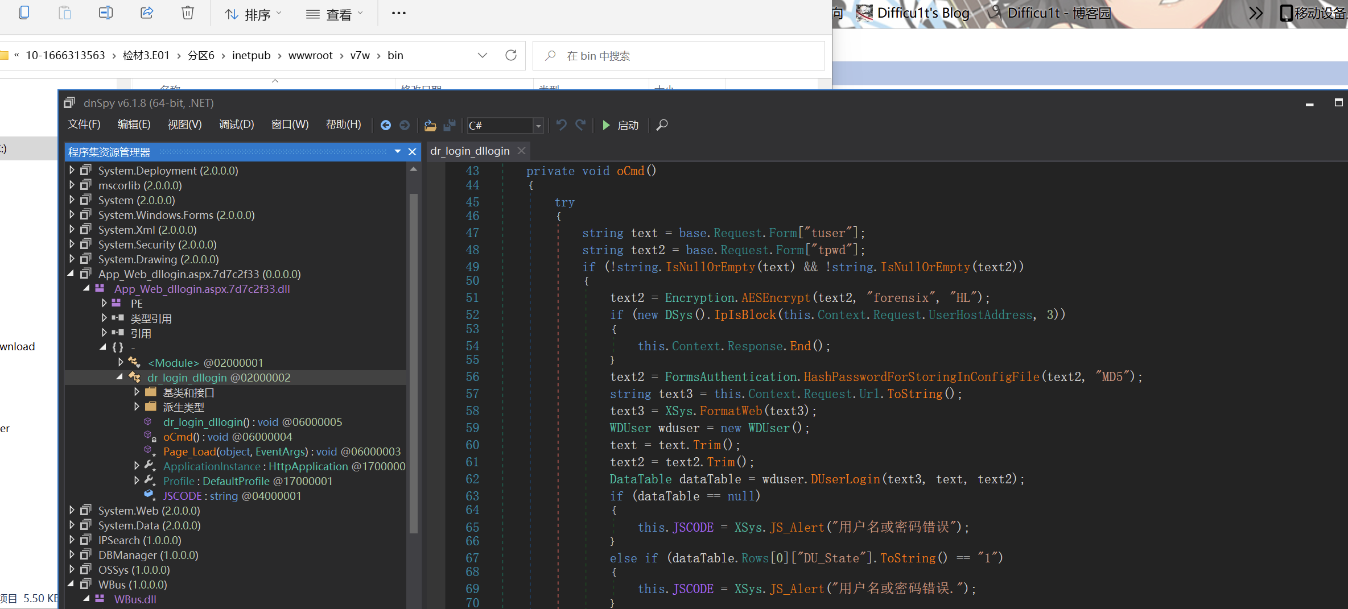
Task: Click the refresh button beside address bar
Action: [x=510, y=55]
